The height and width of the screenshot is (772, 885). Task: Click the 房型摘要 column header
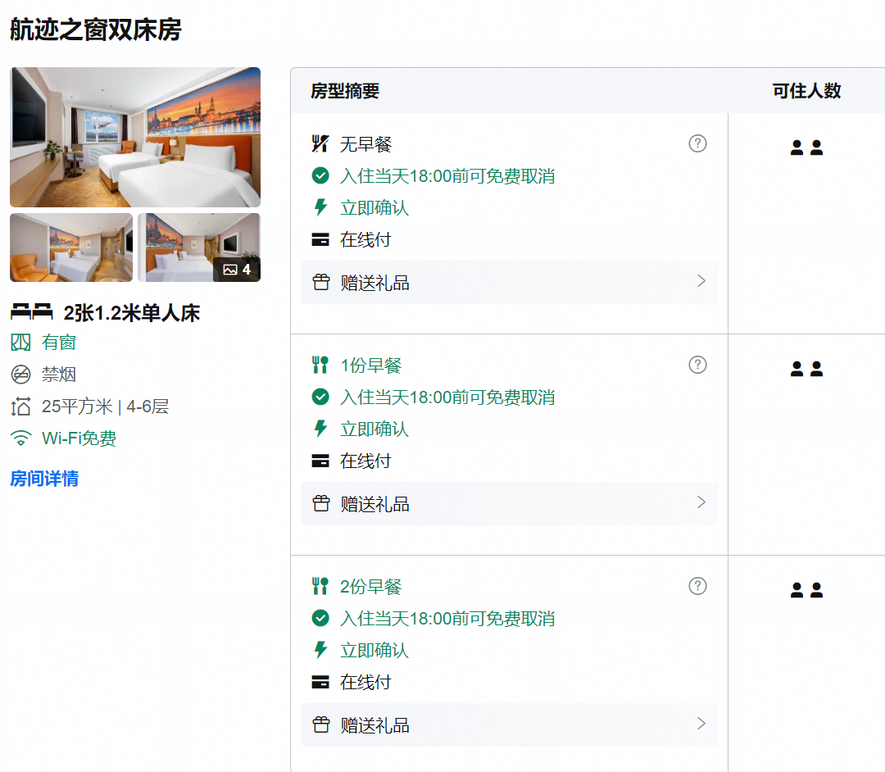[x=345, y=91]
